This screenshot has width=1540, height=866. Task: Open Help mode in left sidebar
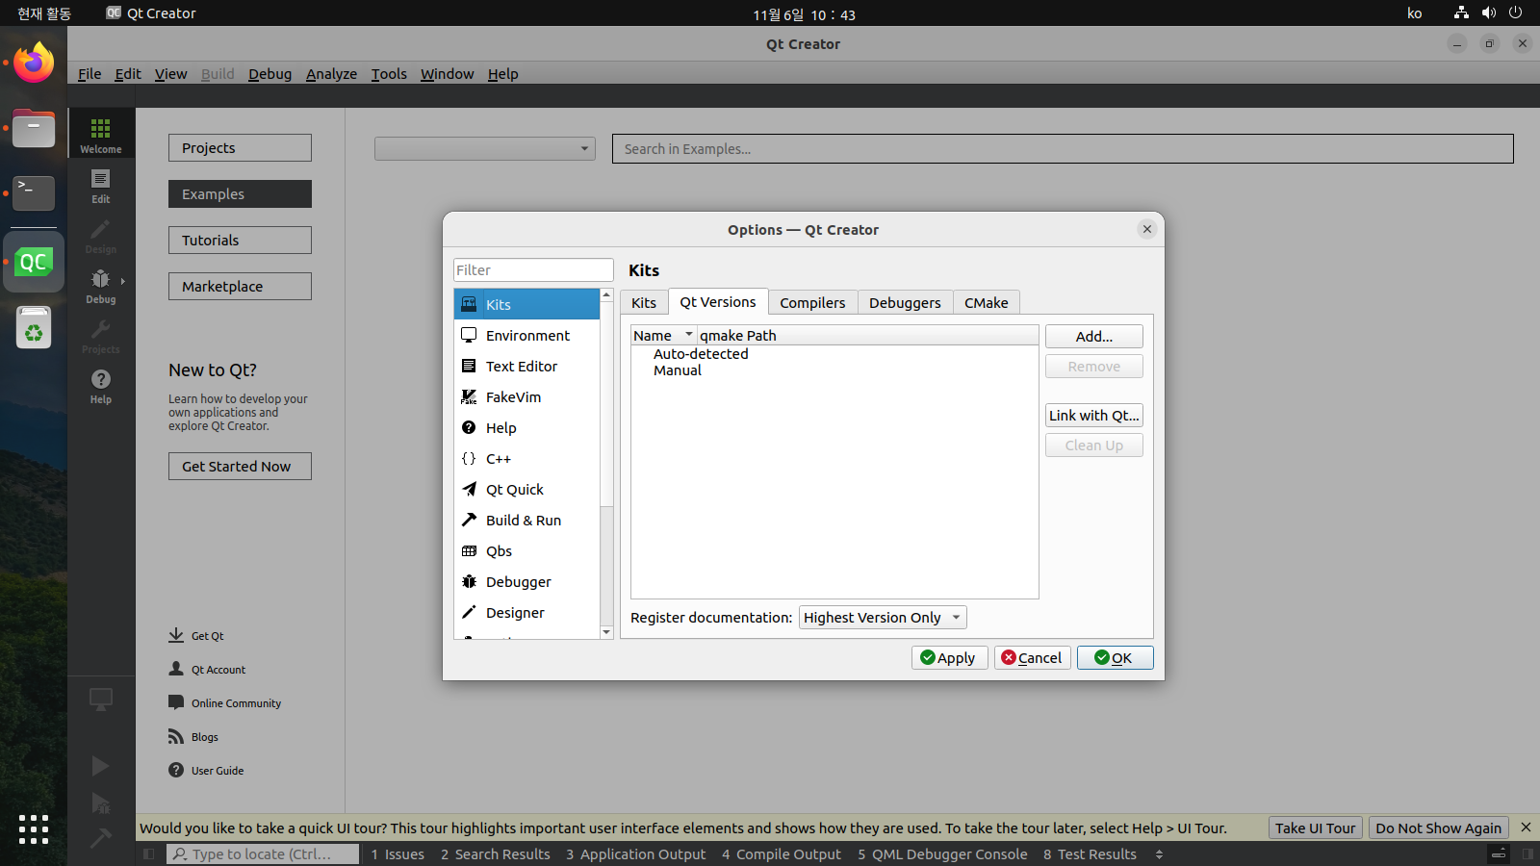pos(100,385)
